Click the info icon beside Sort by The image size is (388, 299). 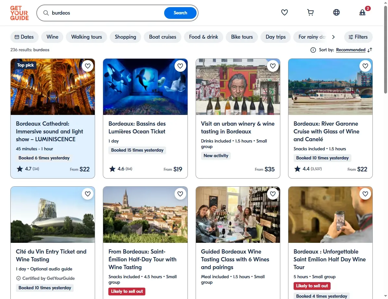click(x=313, y=50)
